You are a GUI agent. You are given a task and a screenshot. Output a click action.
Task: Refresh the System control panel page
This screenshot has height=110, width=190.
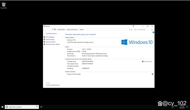point(131,30)
